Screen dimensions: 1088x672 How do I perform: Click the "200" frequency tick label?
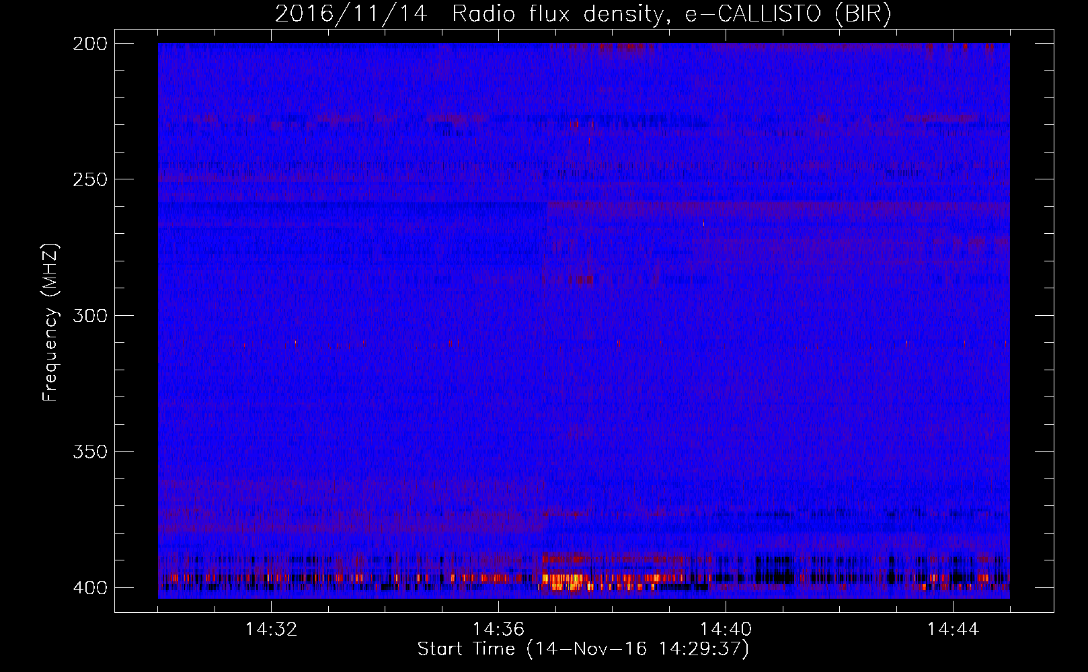click(89, 44)
